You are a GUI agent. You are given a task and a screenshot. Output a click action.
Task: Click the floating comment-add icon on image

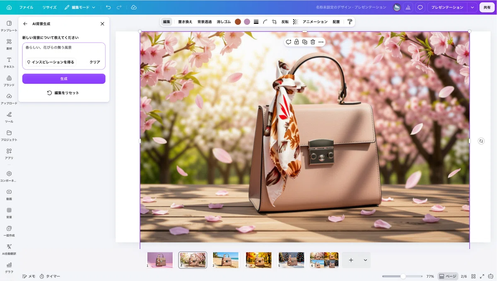click(289, 42)
